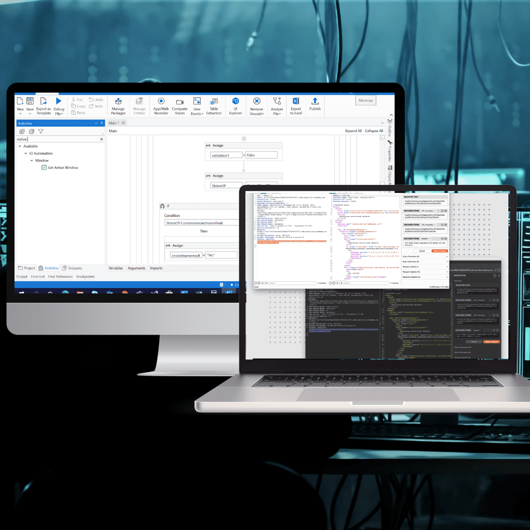Open the Error List panel

[x=38, y=276]
